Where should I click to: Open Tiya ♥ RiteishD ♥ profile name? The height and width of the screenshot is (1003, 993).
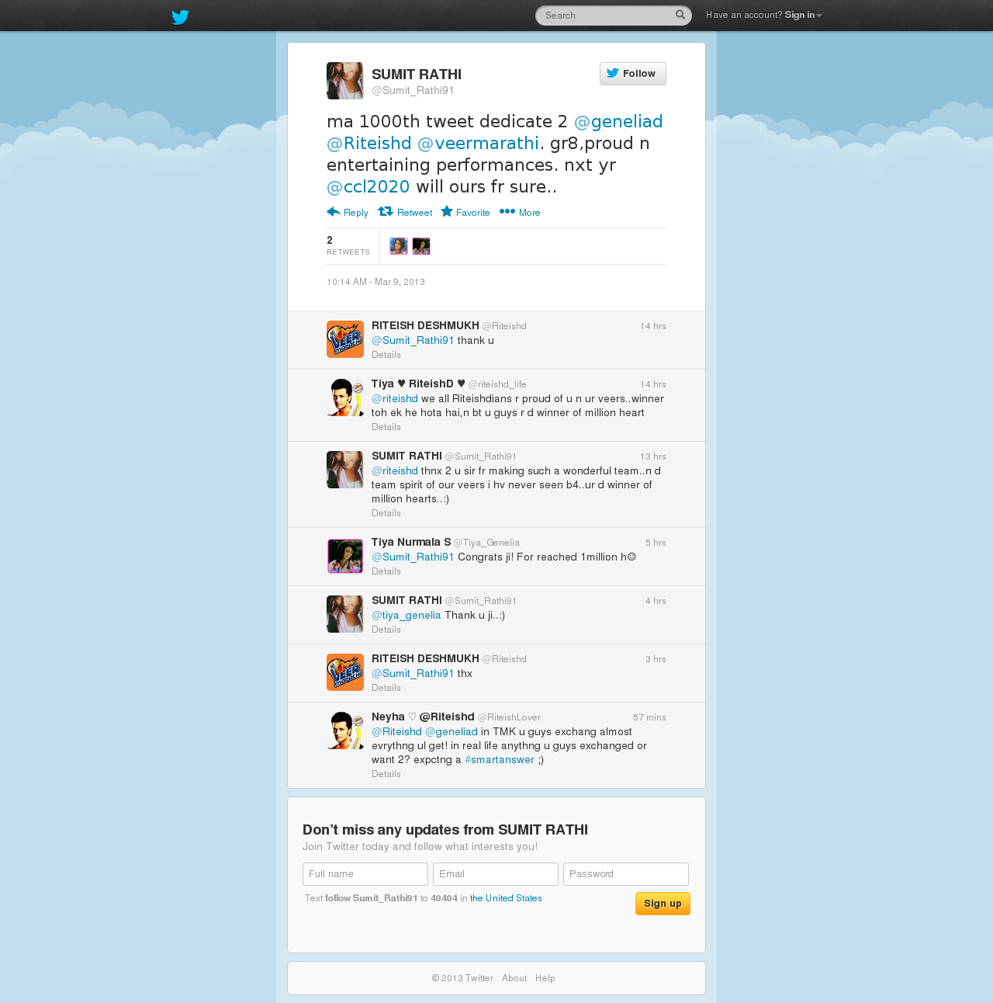(418, 384)
